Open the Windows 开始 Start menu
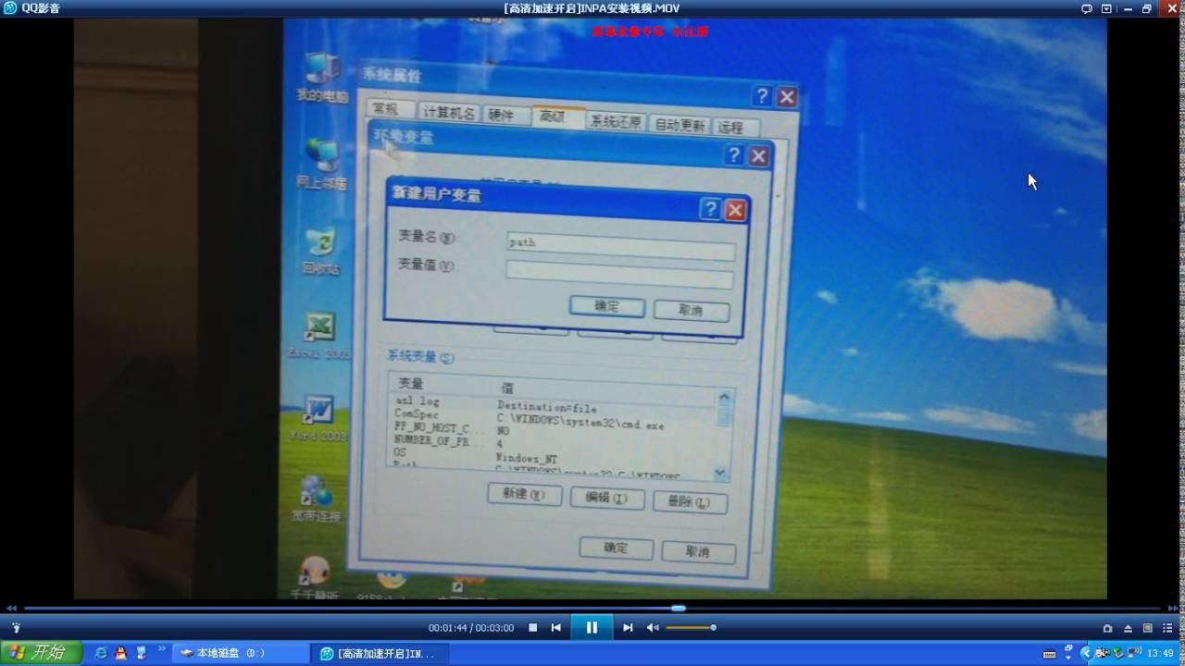This screenshot has width=1185, height=666. coord(41,652)
